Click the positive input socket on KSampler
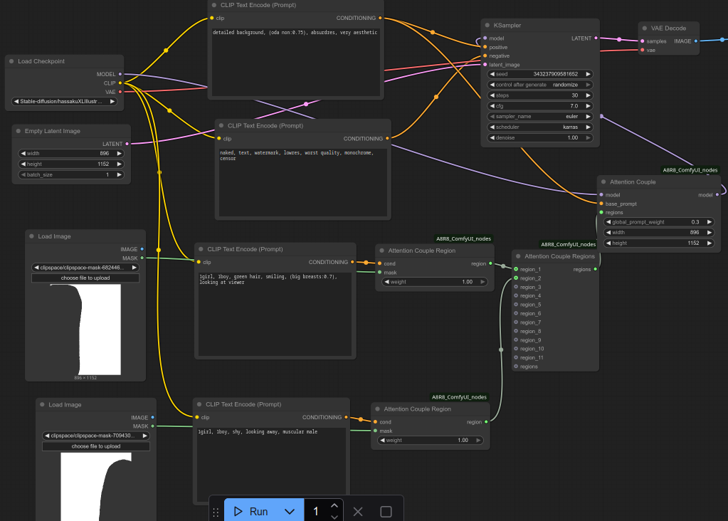This screenshot has width=728, height=521. [x=485, y=47]
